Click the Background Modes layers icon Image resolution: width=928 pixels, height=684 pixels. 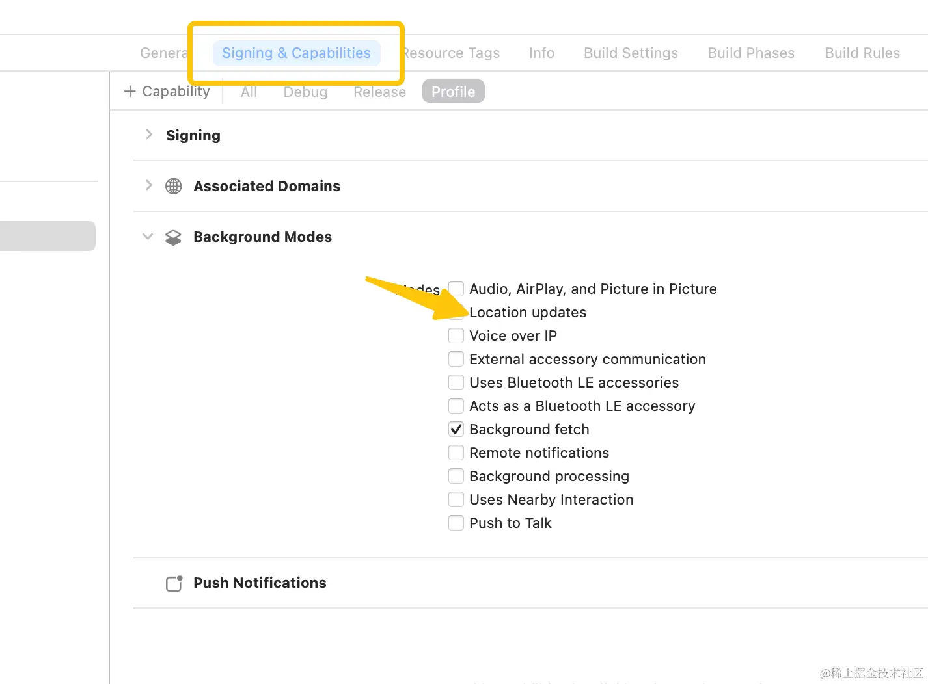[x=174, y=237]
